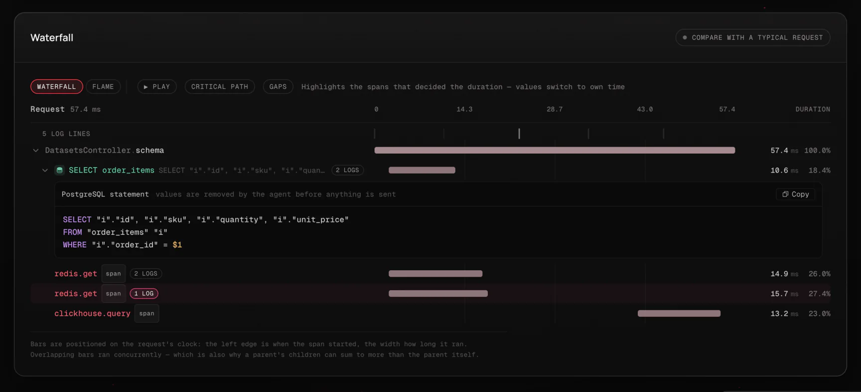
Task: Select the SELECT order_items timeline bar
Action: tap(422, 170)
